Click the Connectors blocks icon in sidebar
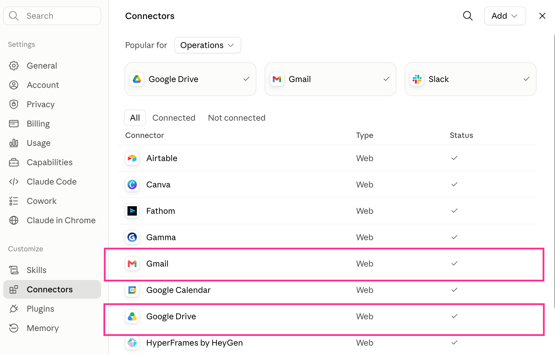 click(14, 289)
